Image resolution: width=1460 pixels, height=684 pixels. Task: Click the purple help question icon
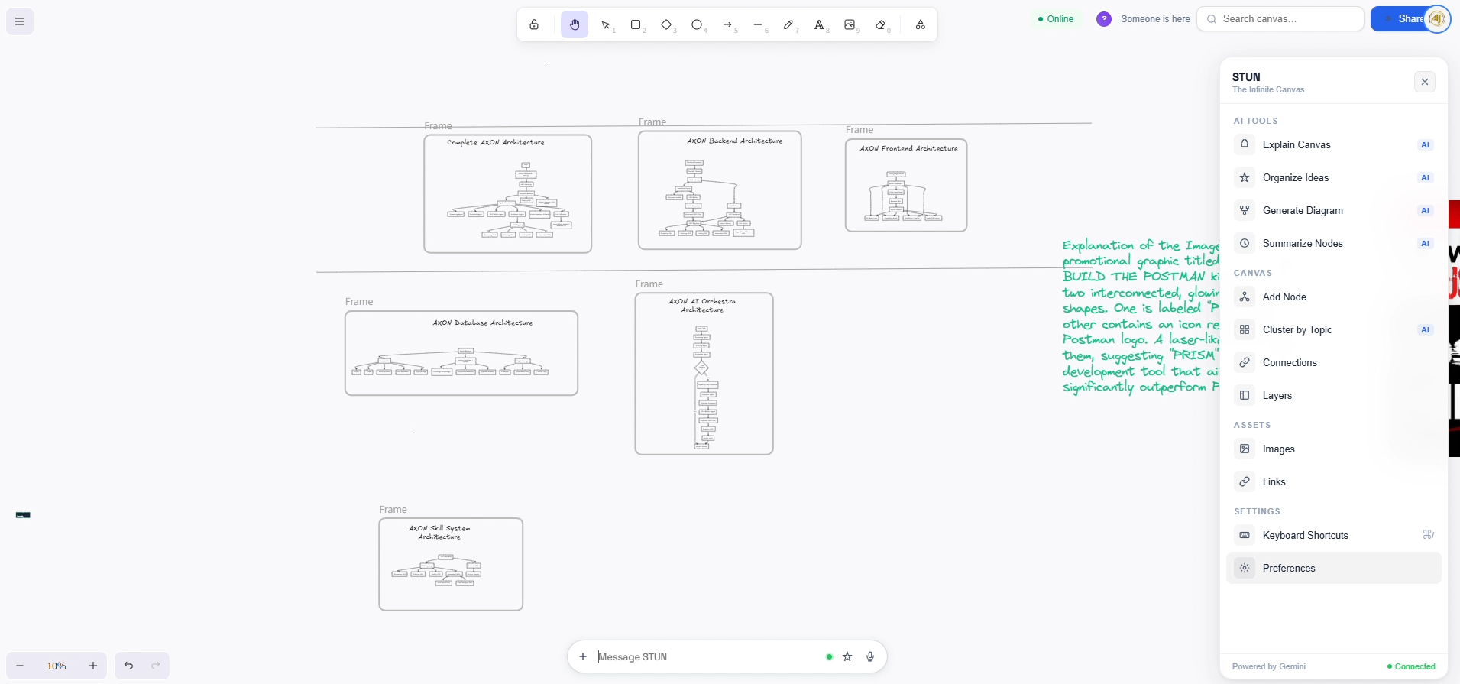(1104, 19)
